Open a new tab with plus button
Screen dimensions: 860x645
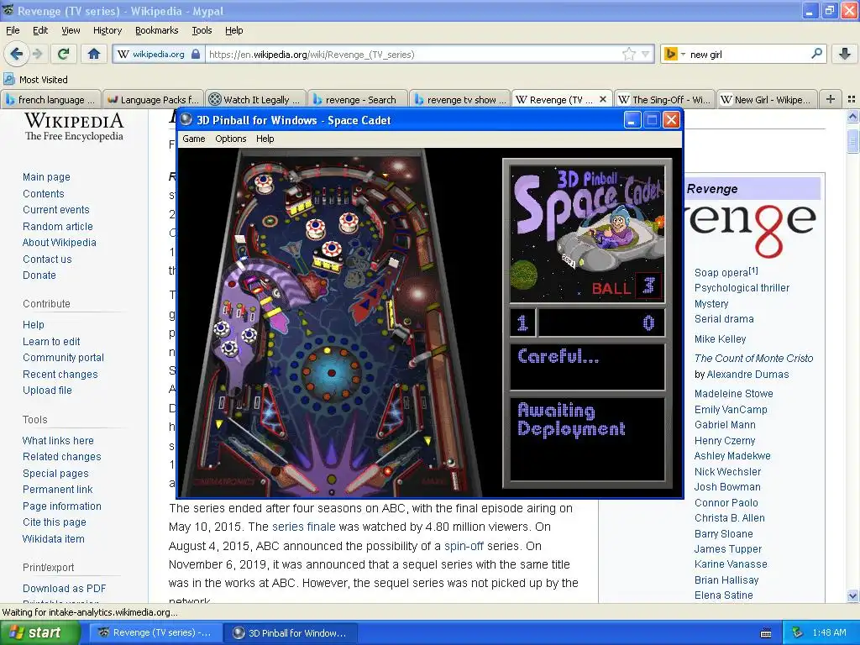tap(831, 99)
